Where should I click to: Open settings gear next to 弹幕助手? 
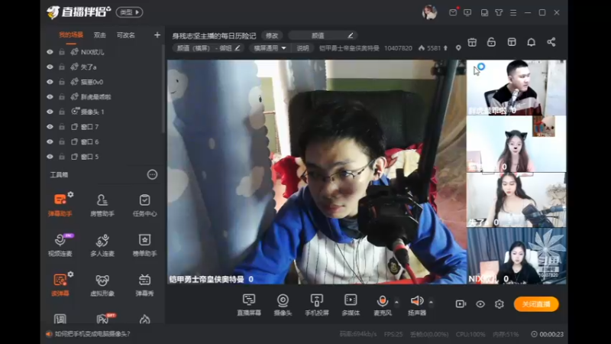(70, 194)
